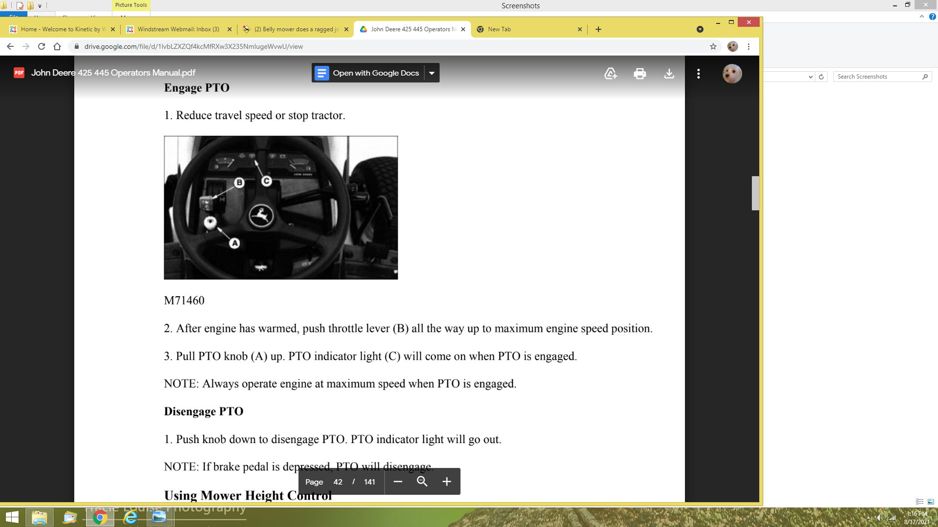Reload the current page
Viewport: 938px width, 527px height.
[42, 46]
